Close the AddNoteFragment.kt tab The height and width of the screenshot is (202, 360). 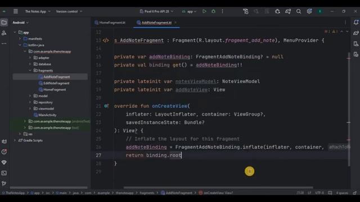[x=175, y=22]
